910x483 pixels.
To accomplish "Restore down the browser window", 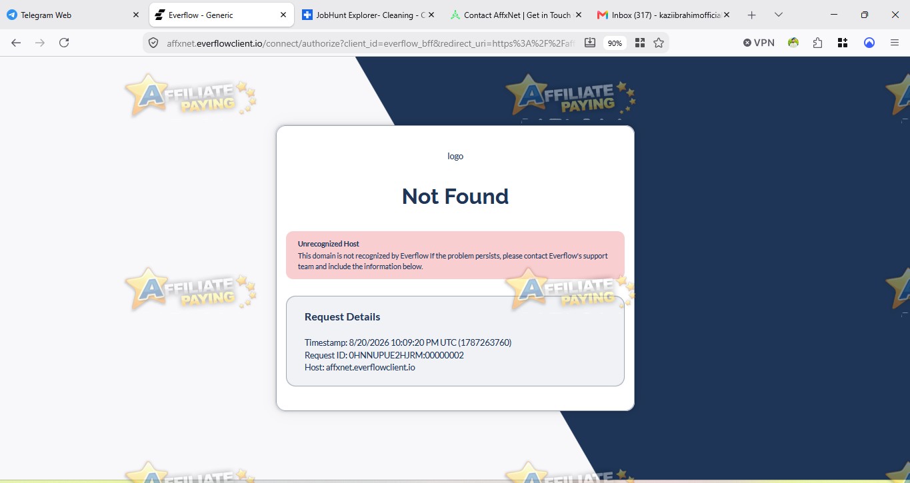I will click(865, 15).
